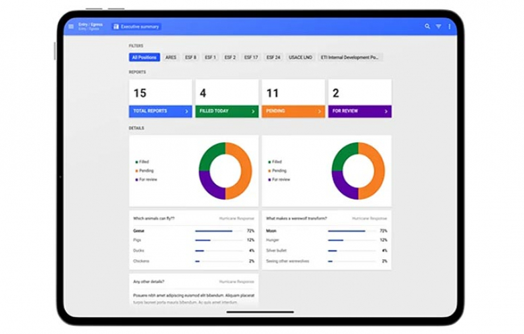This screenshot has width=524, height=334.
Task: Select the ESF 1 filter chip
Action: click(x=210, y=57)
